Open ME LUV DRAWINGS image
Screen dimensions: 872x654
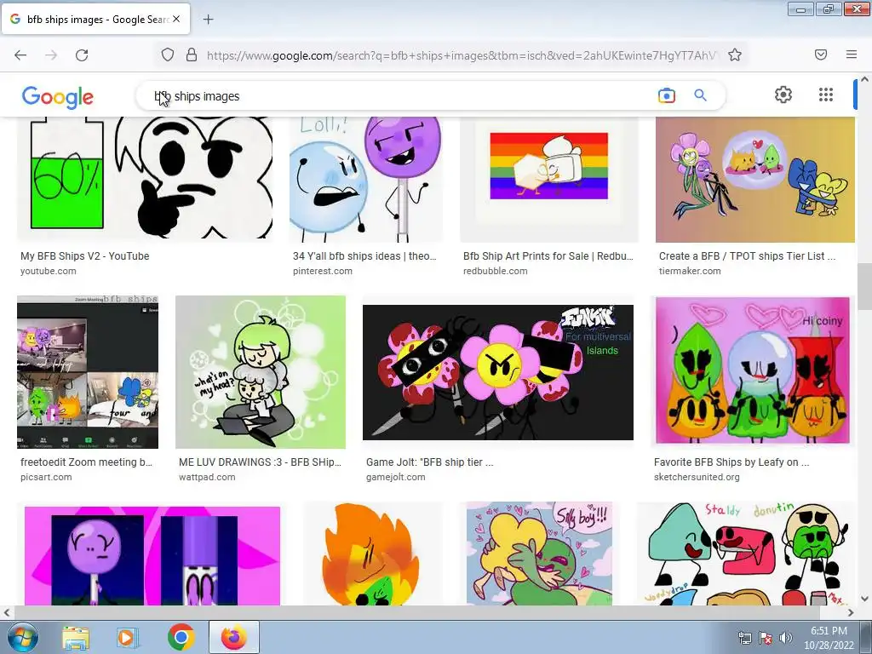pos(261,372)
